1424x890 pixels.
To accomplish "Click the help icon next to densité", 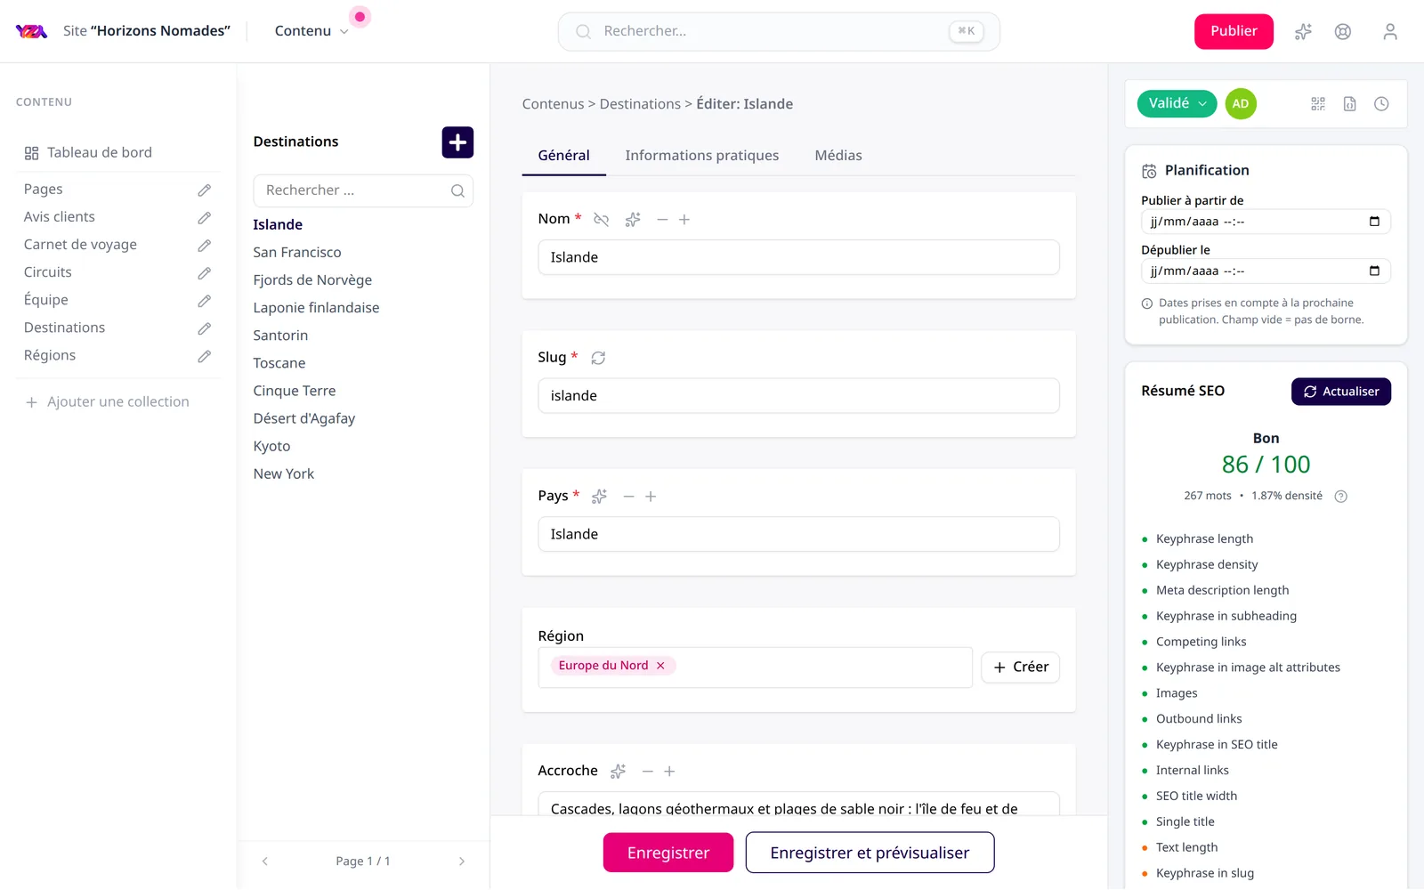I will tap(1341, 497).
